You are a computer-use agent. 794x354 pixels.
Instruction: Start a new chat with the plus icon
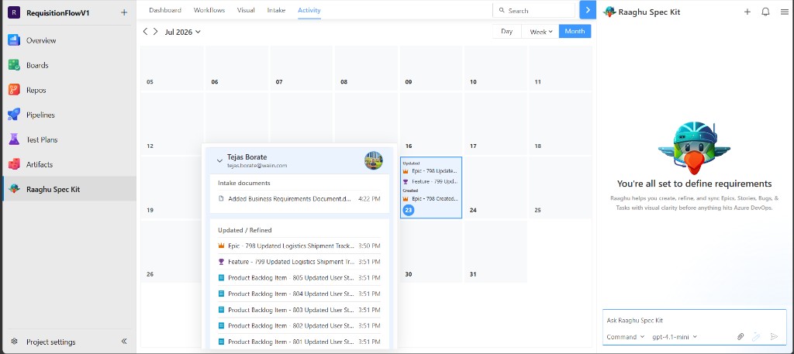pyautogui.click(x=747, y=12)
